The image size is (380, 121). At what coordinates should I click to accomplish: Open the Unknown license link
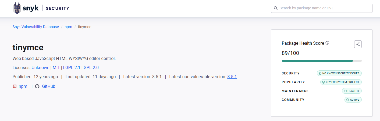point(41,67)
